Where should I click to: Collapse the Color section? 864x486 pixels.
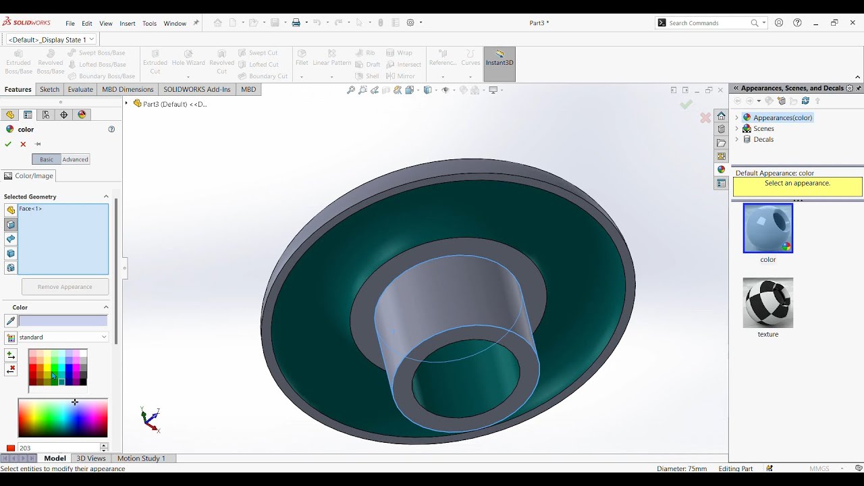coord(106,307)
